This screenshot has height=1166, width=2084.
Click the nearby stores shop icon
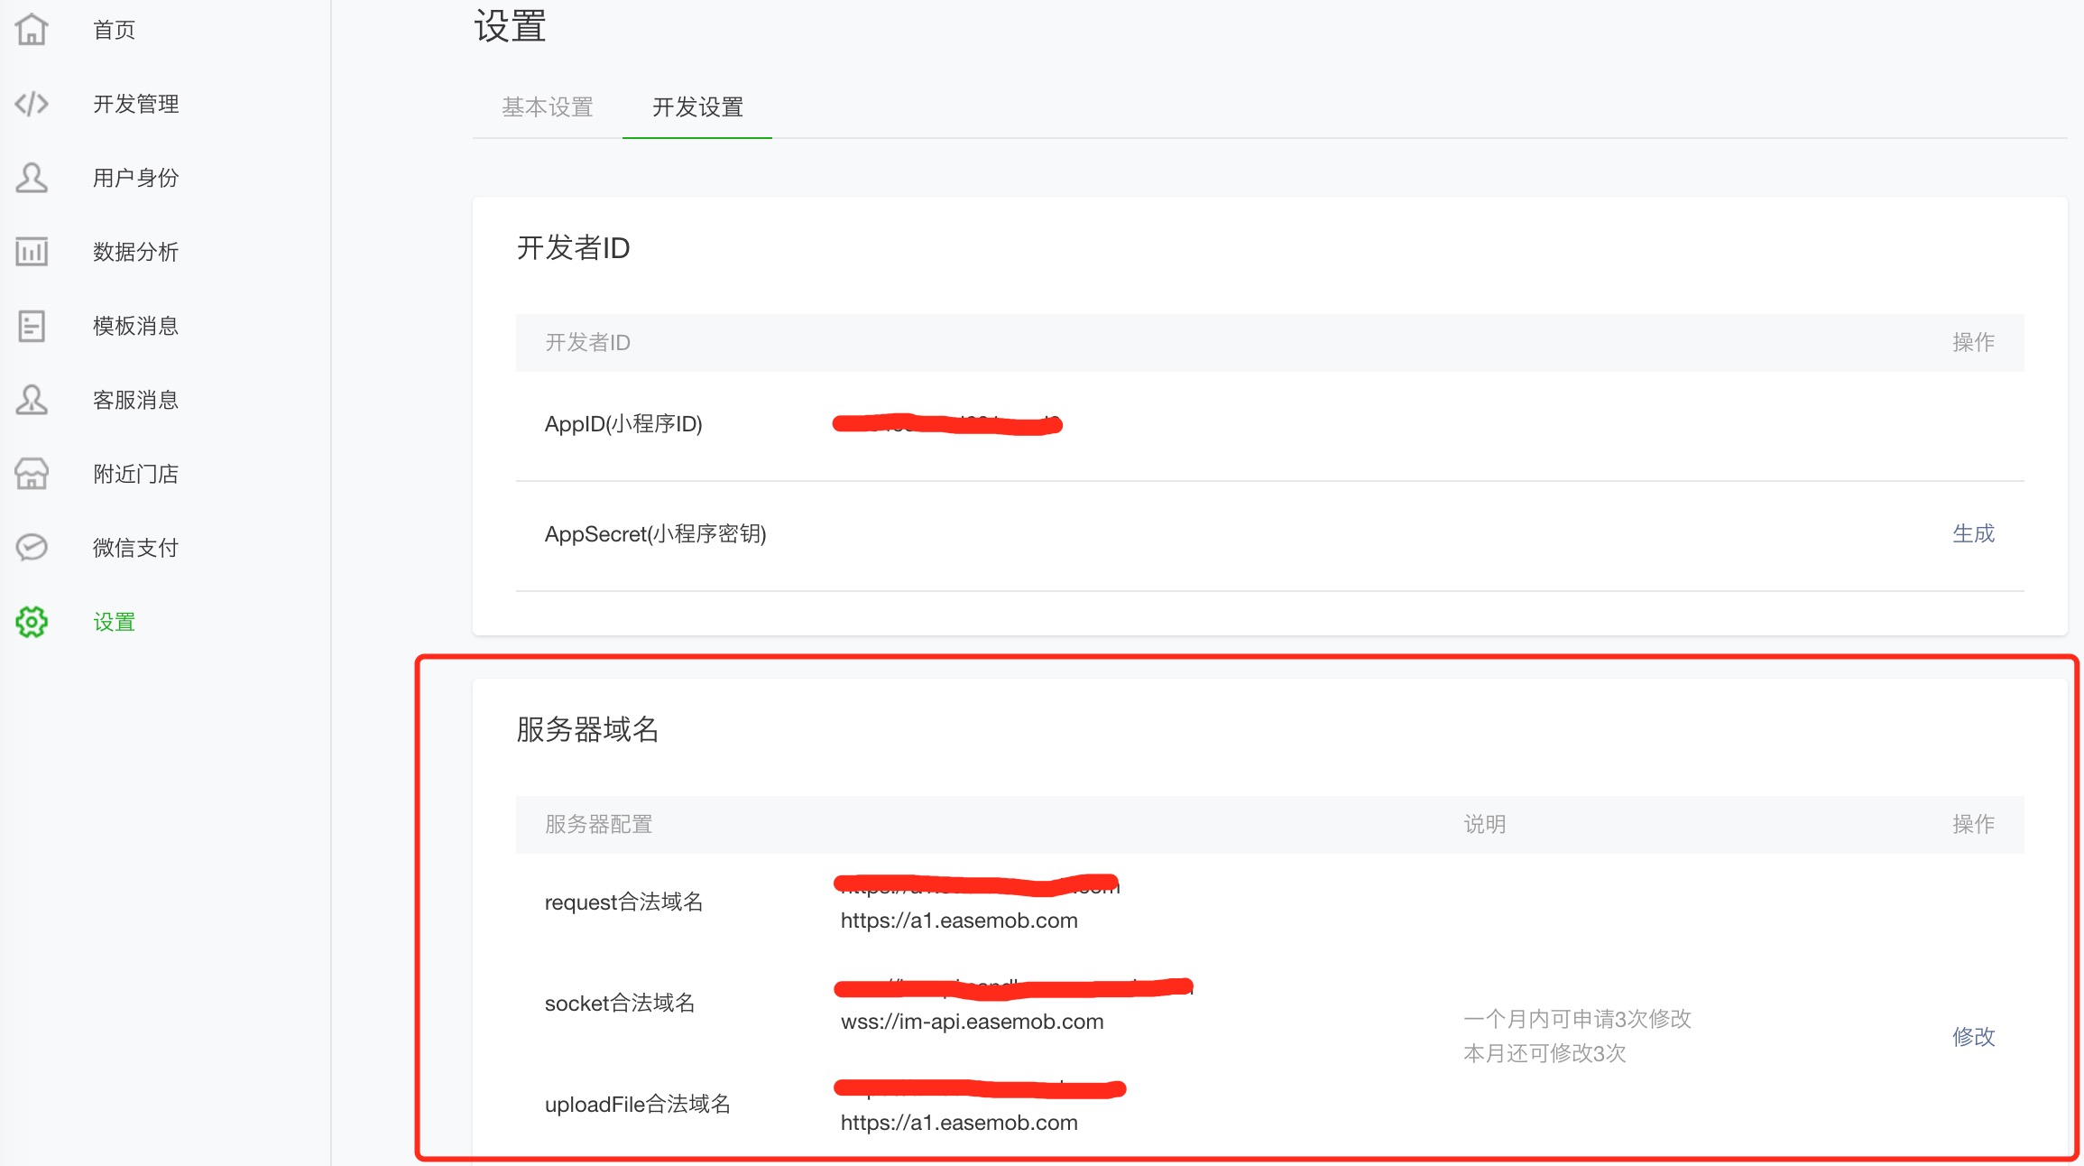point(32,474)
